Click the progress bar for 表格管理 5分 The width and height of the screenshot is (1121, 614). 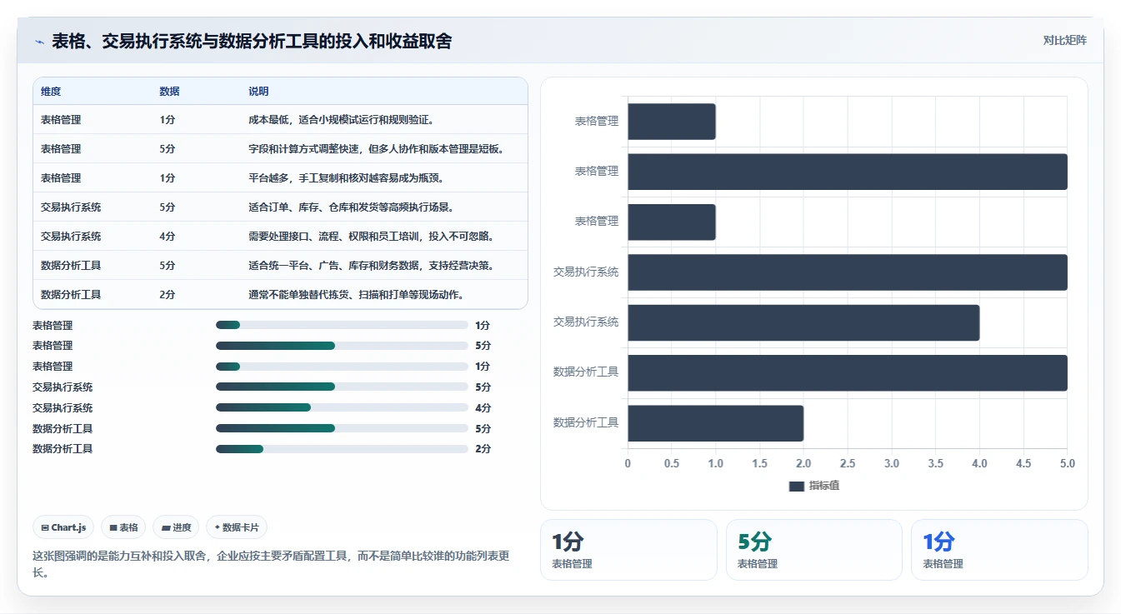342,346
